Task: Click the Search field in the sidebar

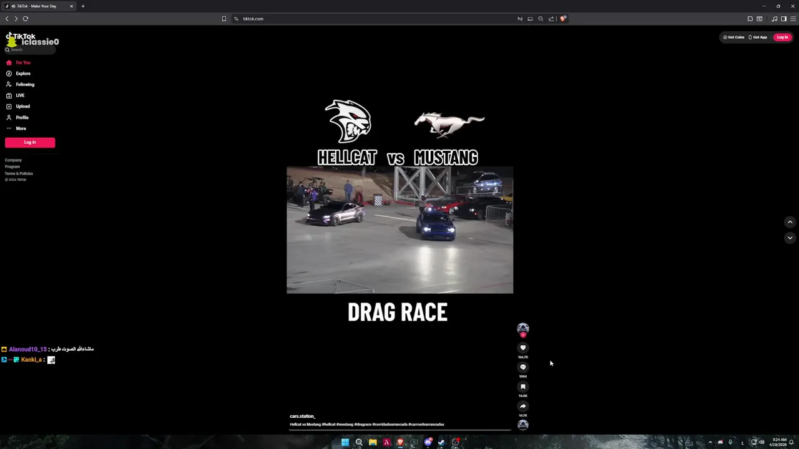Action: coord(30,49)
